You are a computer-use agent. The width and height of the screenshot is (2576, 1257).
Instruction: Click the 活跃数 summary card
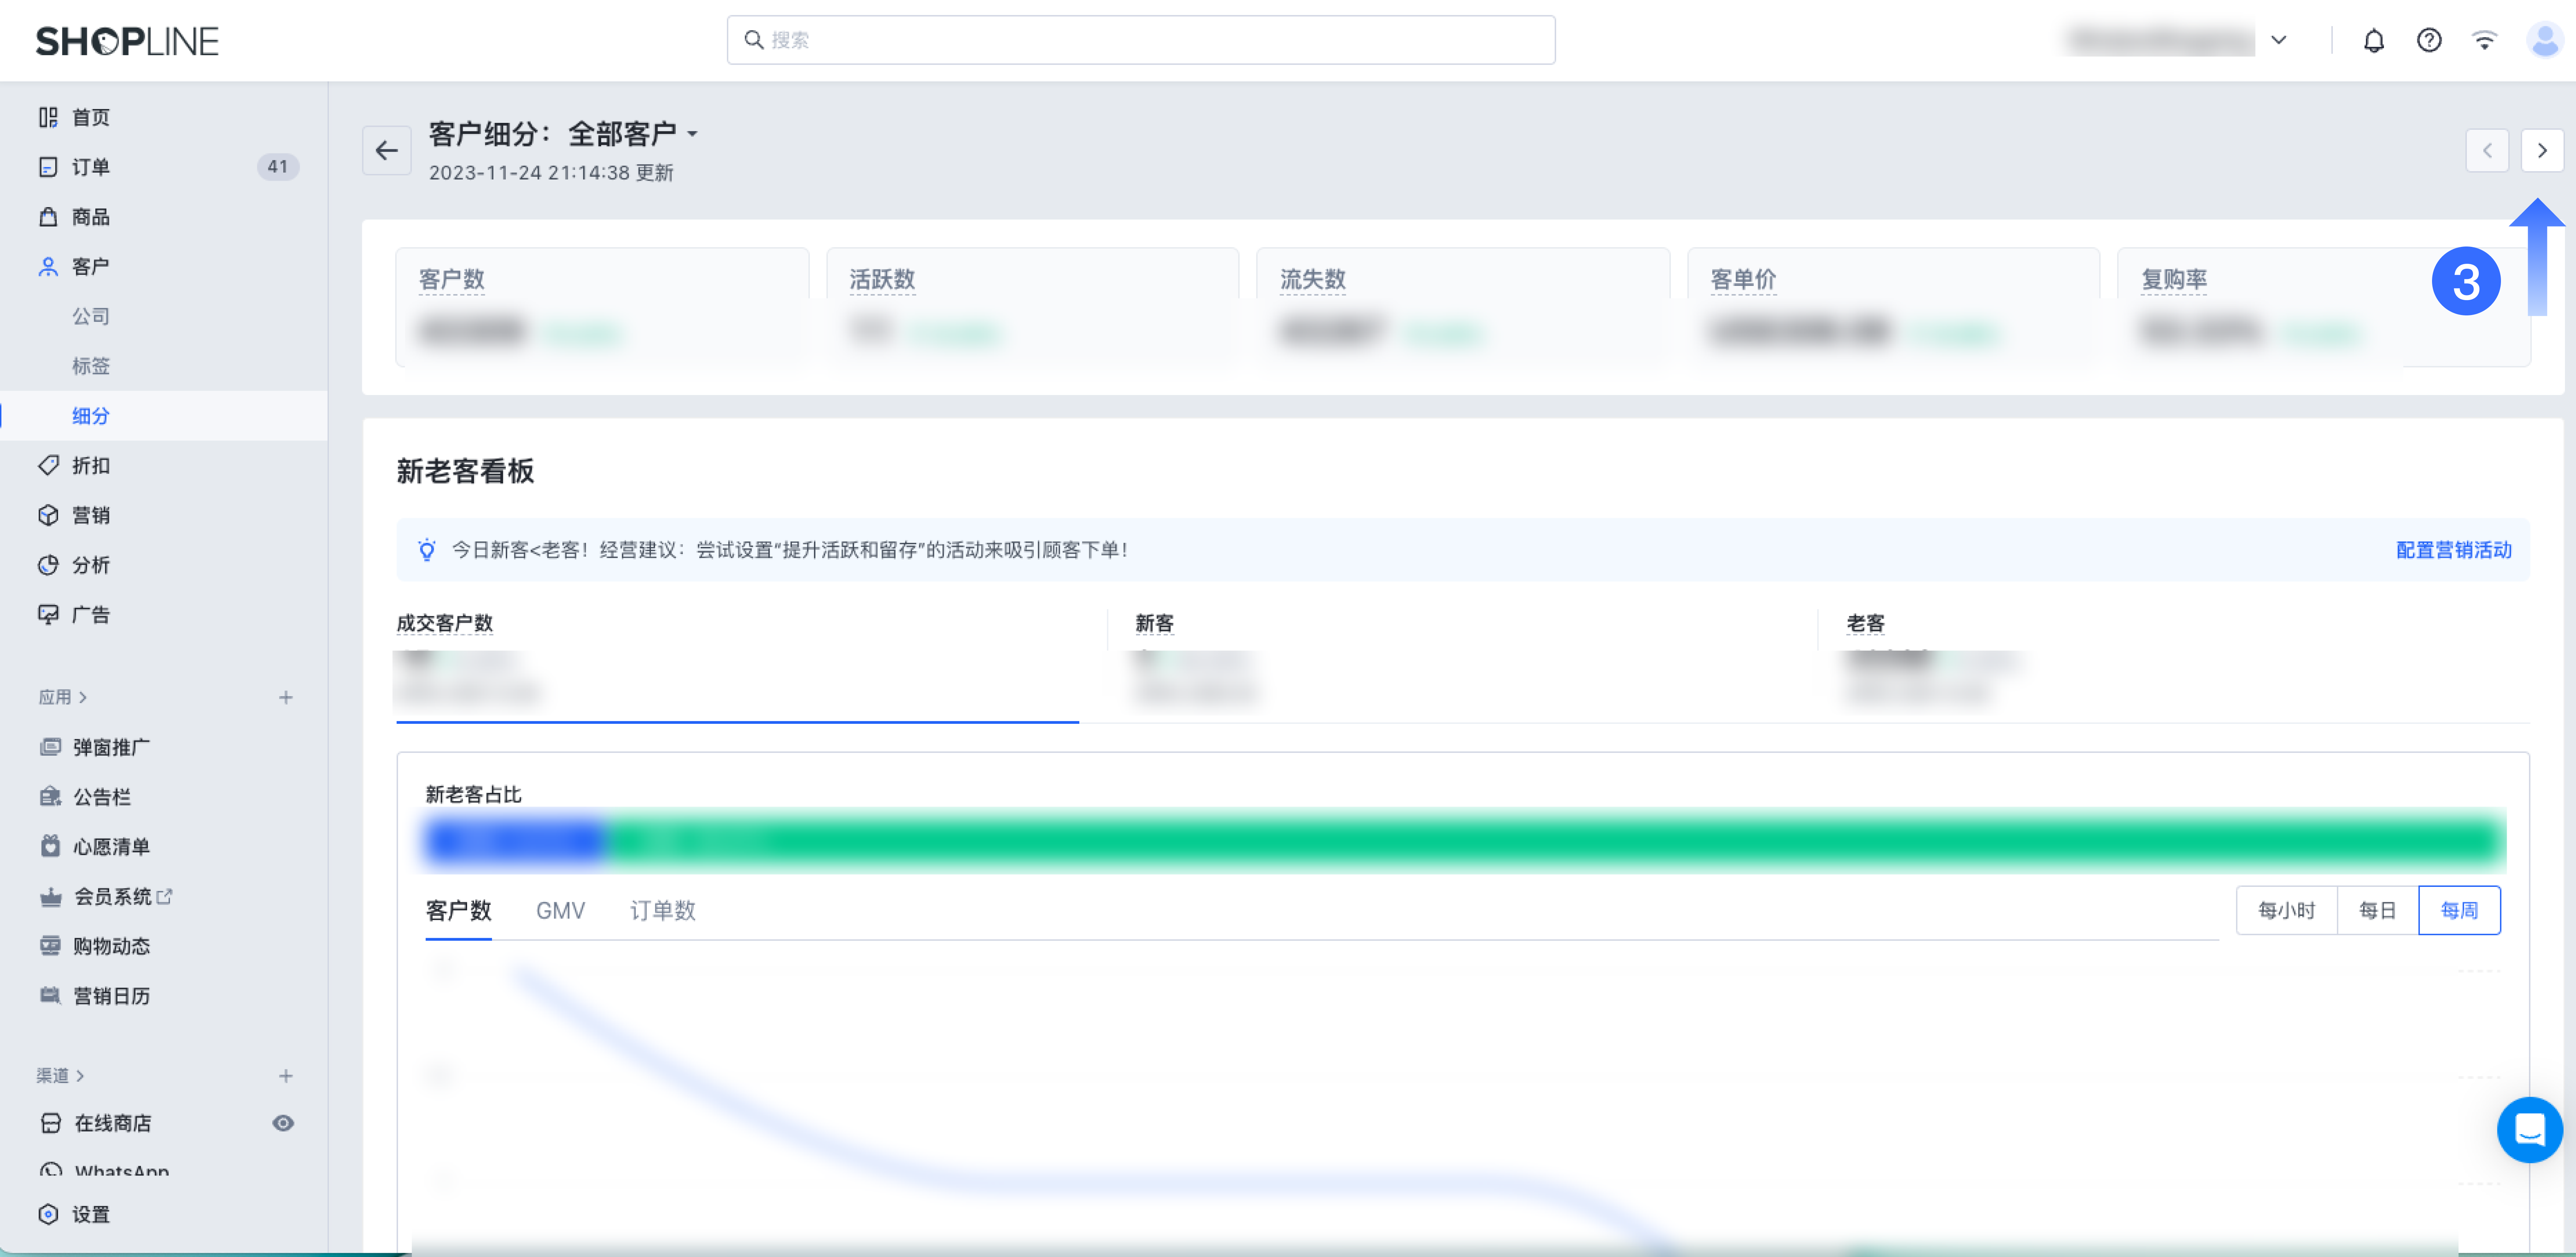click(1033, 307)
